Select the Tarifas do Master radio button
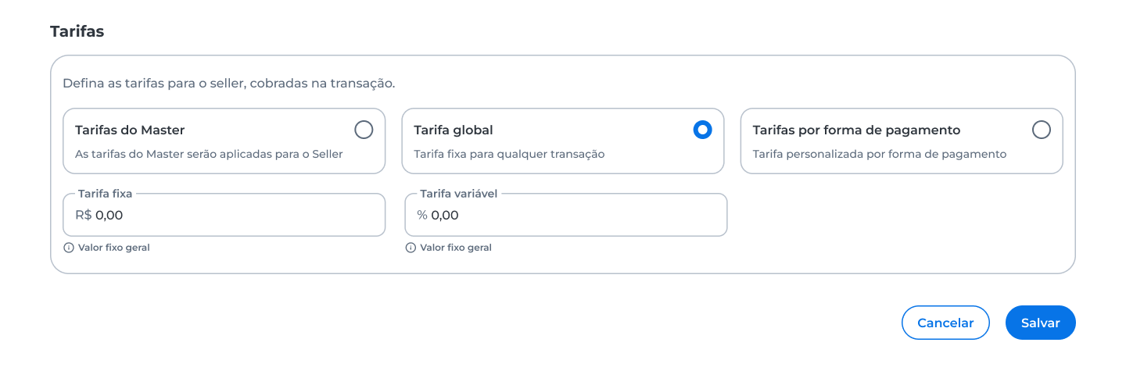The width and height of the screenshot is (1126, 371). (364, 130)
